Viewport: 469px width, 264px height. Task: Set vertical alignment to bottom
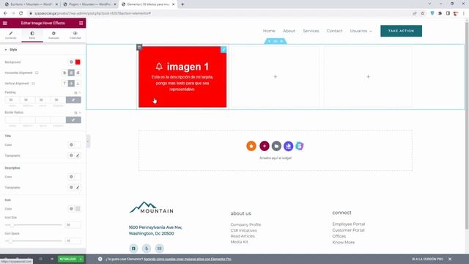78,84
